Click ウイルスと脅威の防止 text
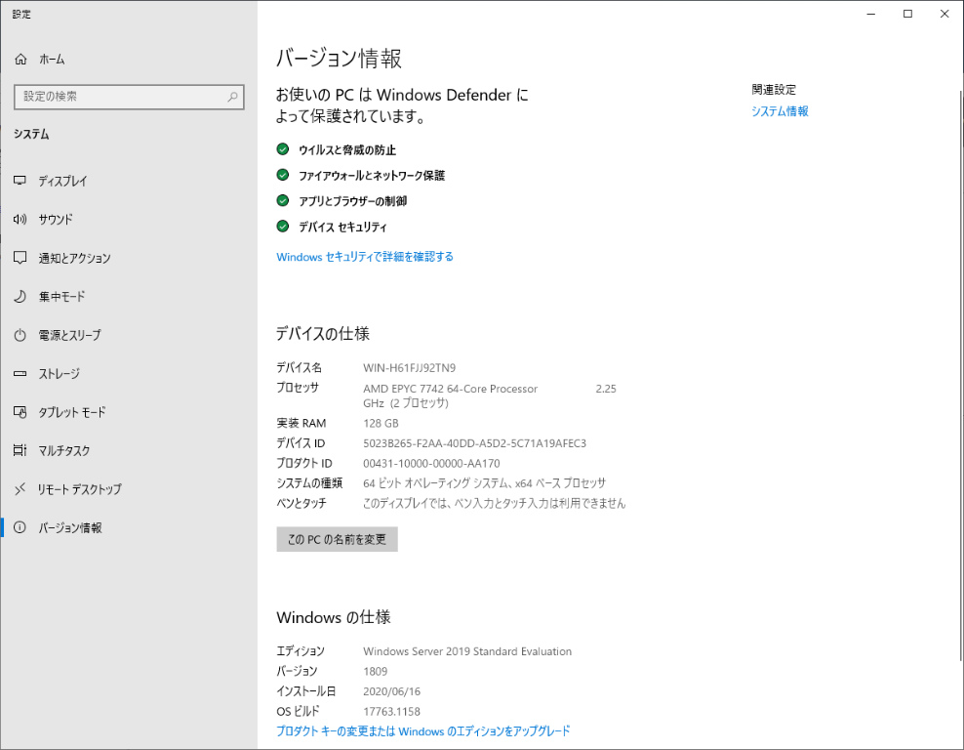Image resolution: width=964 pixels, height=750 pixels. coord(347,150)
